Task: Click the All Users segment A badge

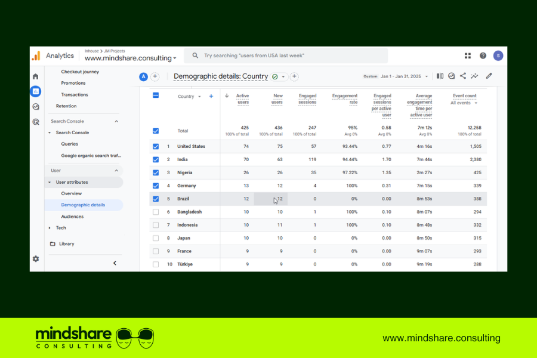Action: point(143,77)
